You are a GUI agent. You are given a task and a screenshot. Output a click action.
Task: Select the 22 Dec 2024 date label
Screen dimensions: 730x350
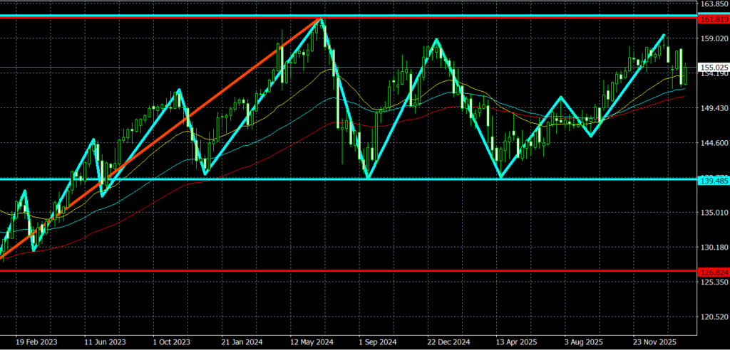click(x=445, y=341)
